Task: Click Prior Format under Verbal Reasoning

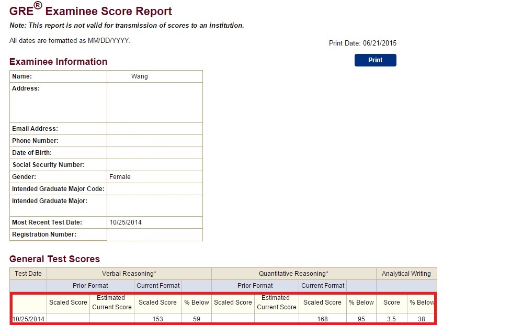Action: [x=90, y=286]
